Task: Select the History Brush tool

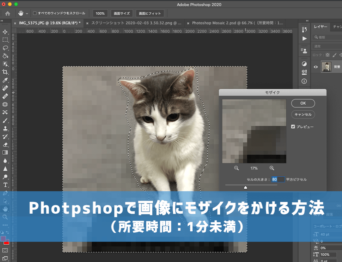Action: [5, 136]
